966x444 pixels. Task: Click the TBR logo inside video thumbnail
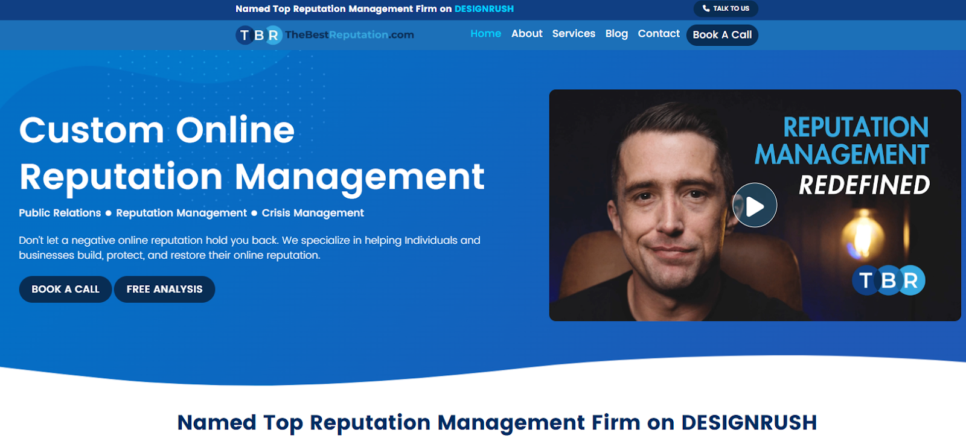[888, 281]
